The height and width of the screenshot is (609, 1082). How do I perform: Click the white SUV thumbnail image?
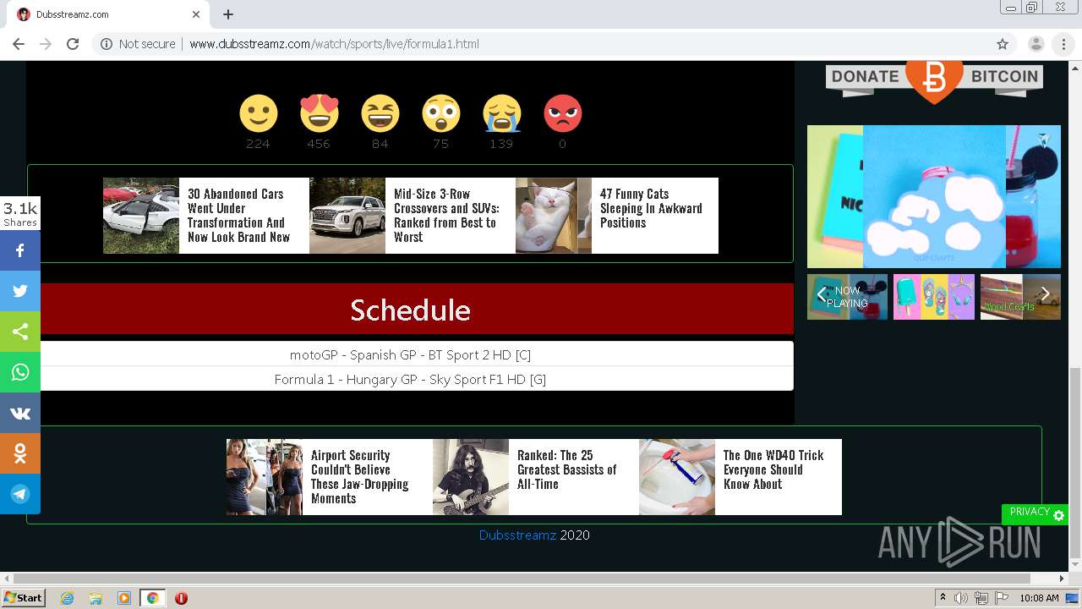(347, 216)
